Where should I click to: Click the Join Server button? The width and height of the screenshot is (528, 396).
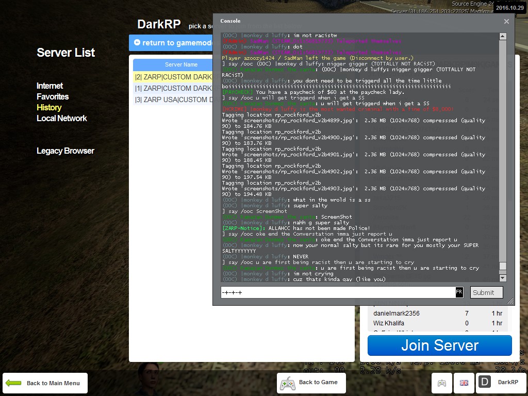pos(439,345)
